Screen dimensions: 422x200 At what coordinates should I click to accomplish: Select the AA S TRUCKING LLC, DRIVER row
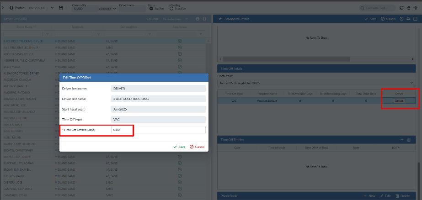tap(103, 47)
